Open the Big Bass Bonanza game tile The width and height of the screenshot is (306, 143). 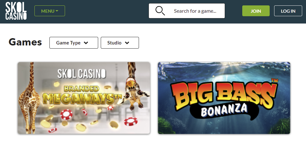[224, 98]
